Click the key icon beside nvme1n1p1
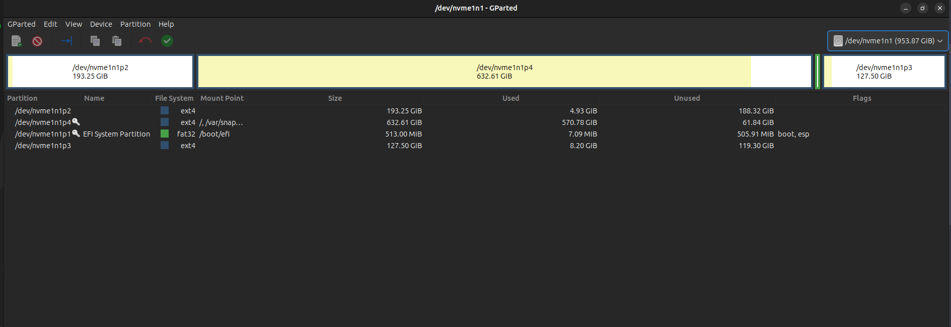 pos(76,133)
